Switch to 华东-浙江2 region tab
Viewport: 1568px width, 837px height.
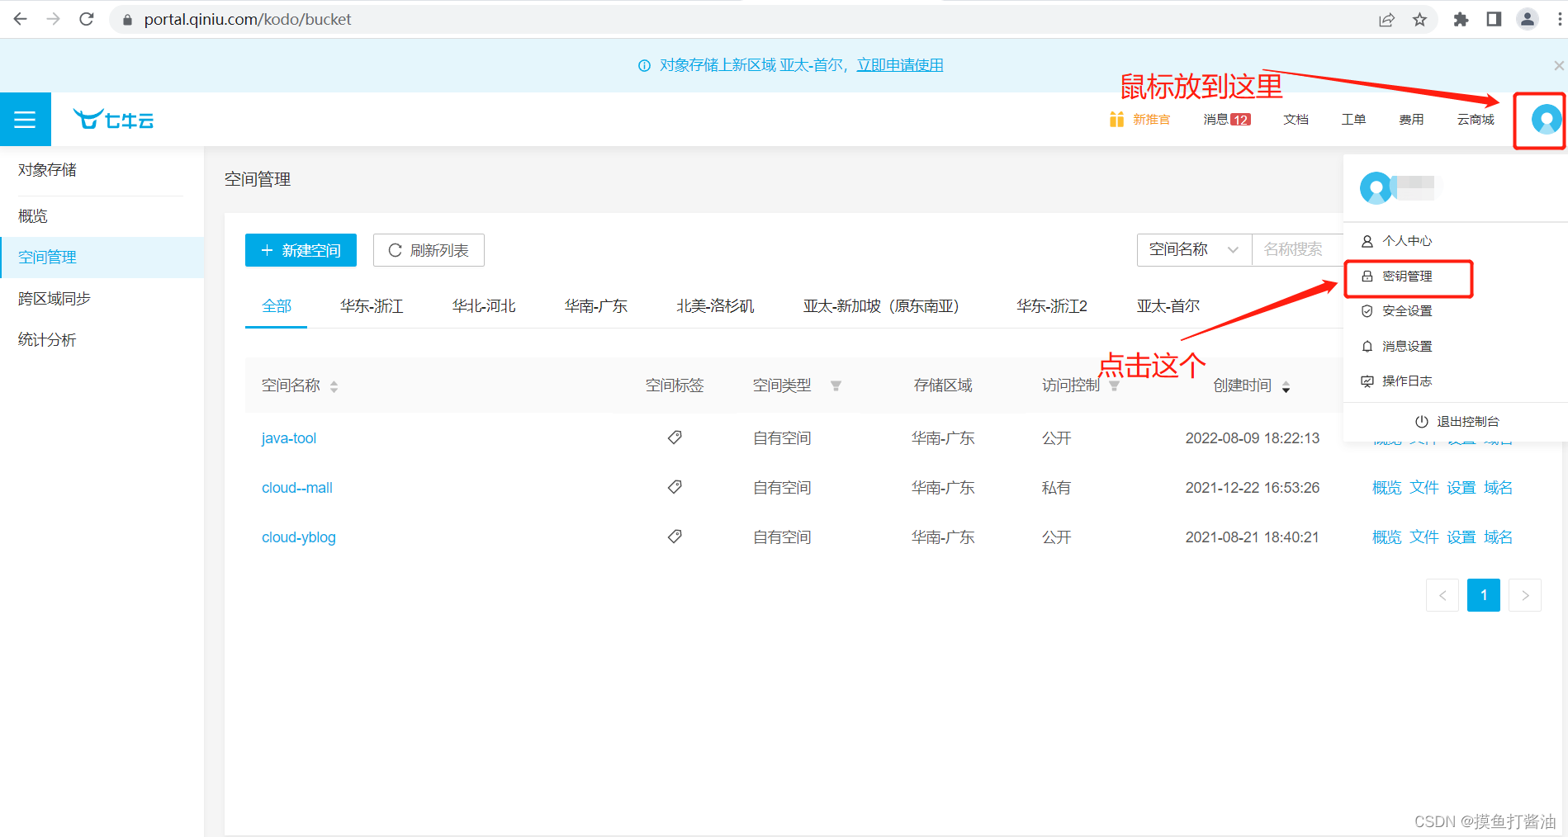tap(1052, 306)
